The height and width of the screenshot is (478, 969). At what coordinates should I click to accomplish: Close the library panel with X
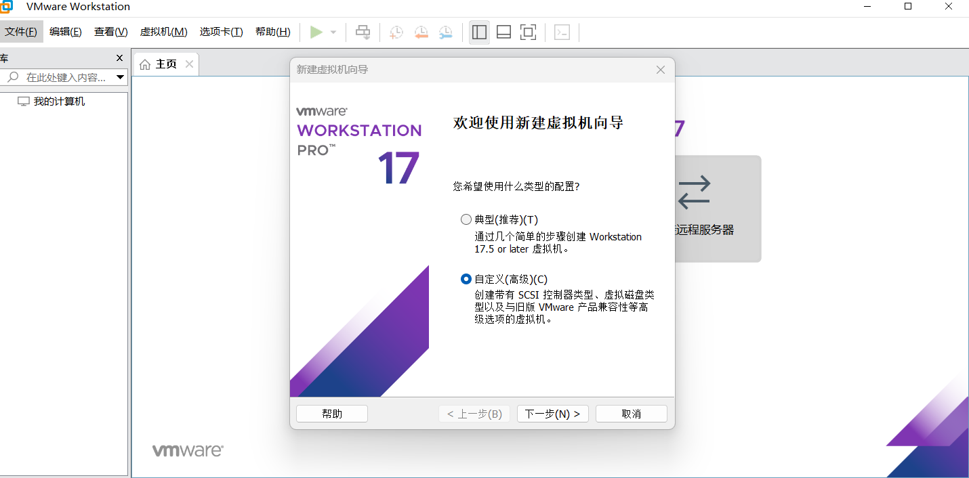(120, 58)
